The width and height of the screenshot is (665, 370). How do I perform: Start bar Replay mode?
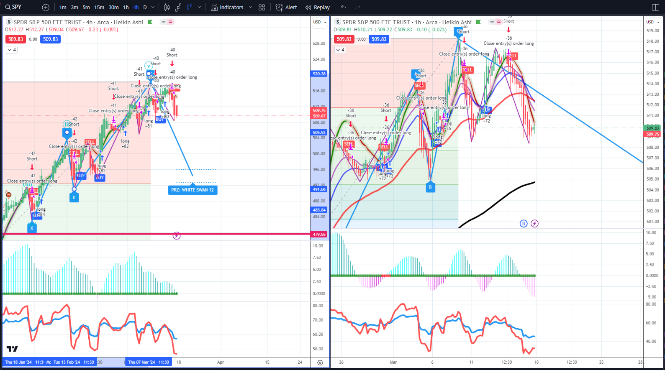(318, 8)
